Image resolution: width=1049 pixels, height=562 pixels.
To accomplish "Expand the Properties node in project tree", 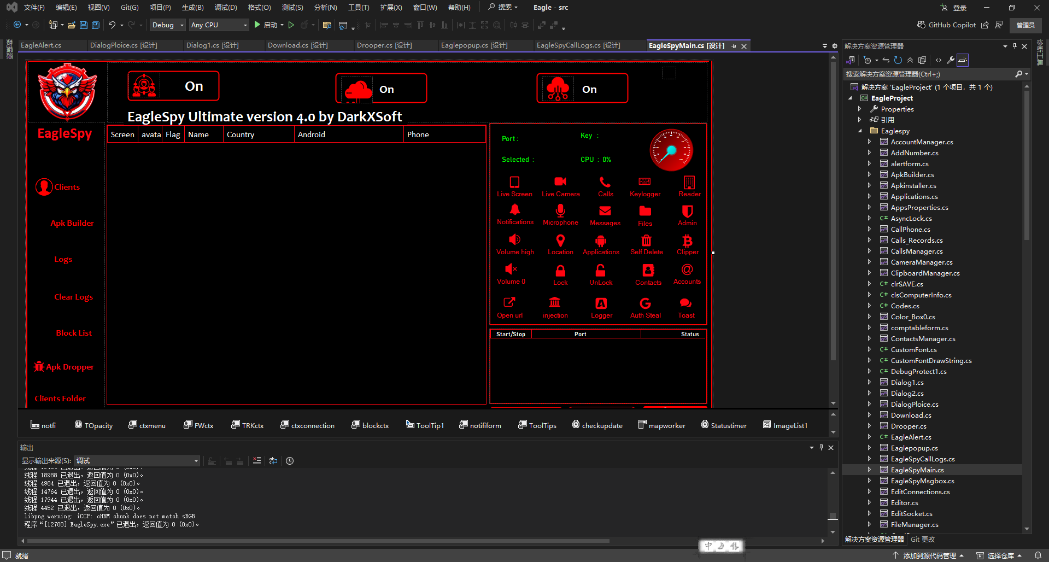I will coord(860,109).
